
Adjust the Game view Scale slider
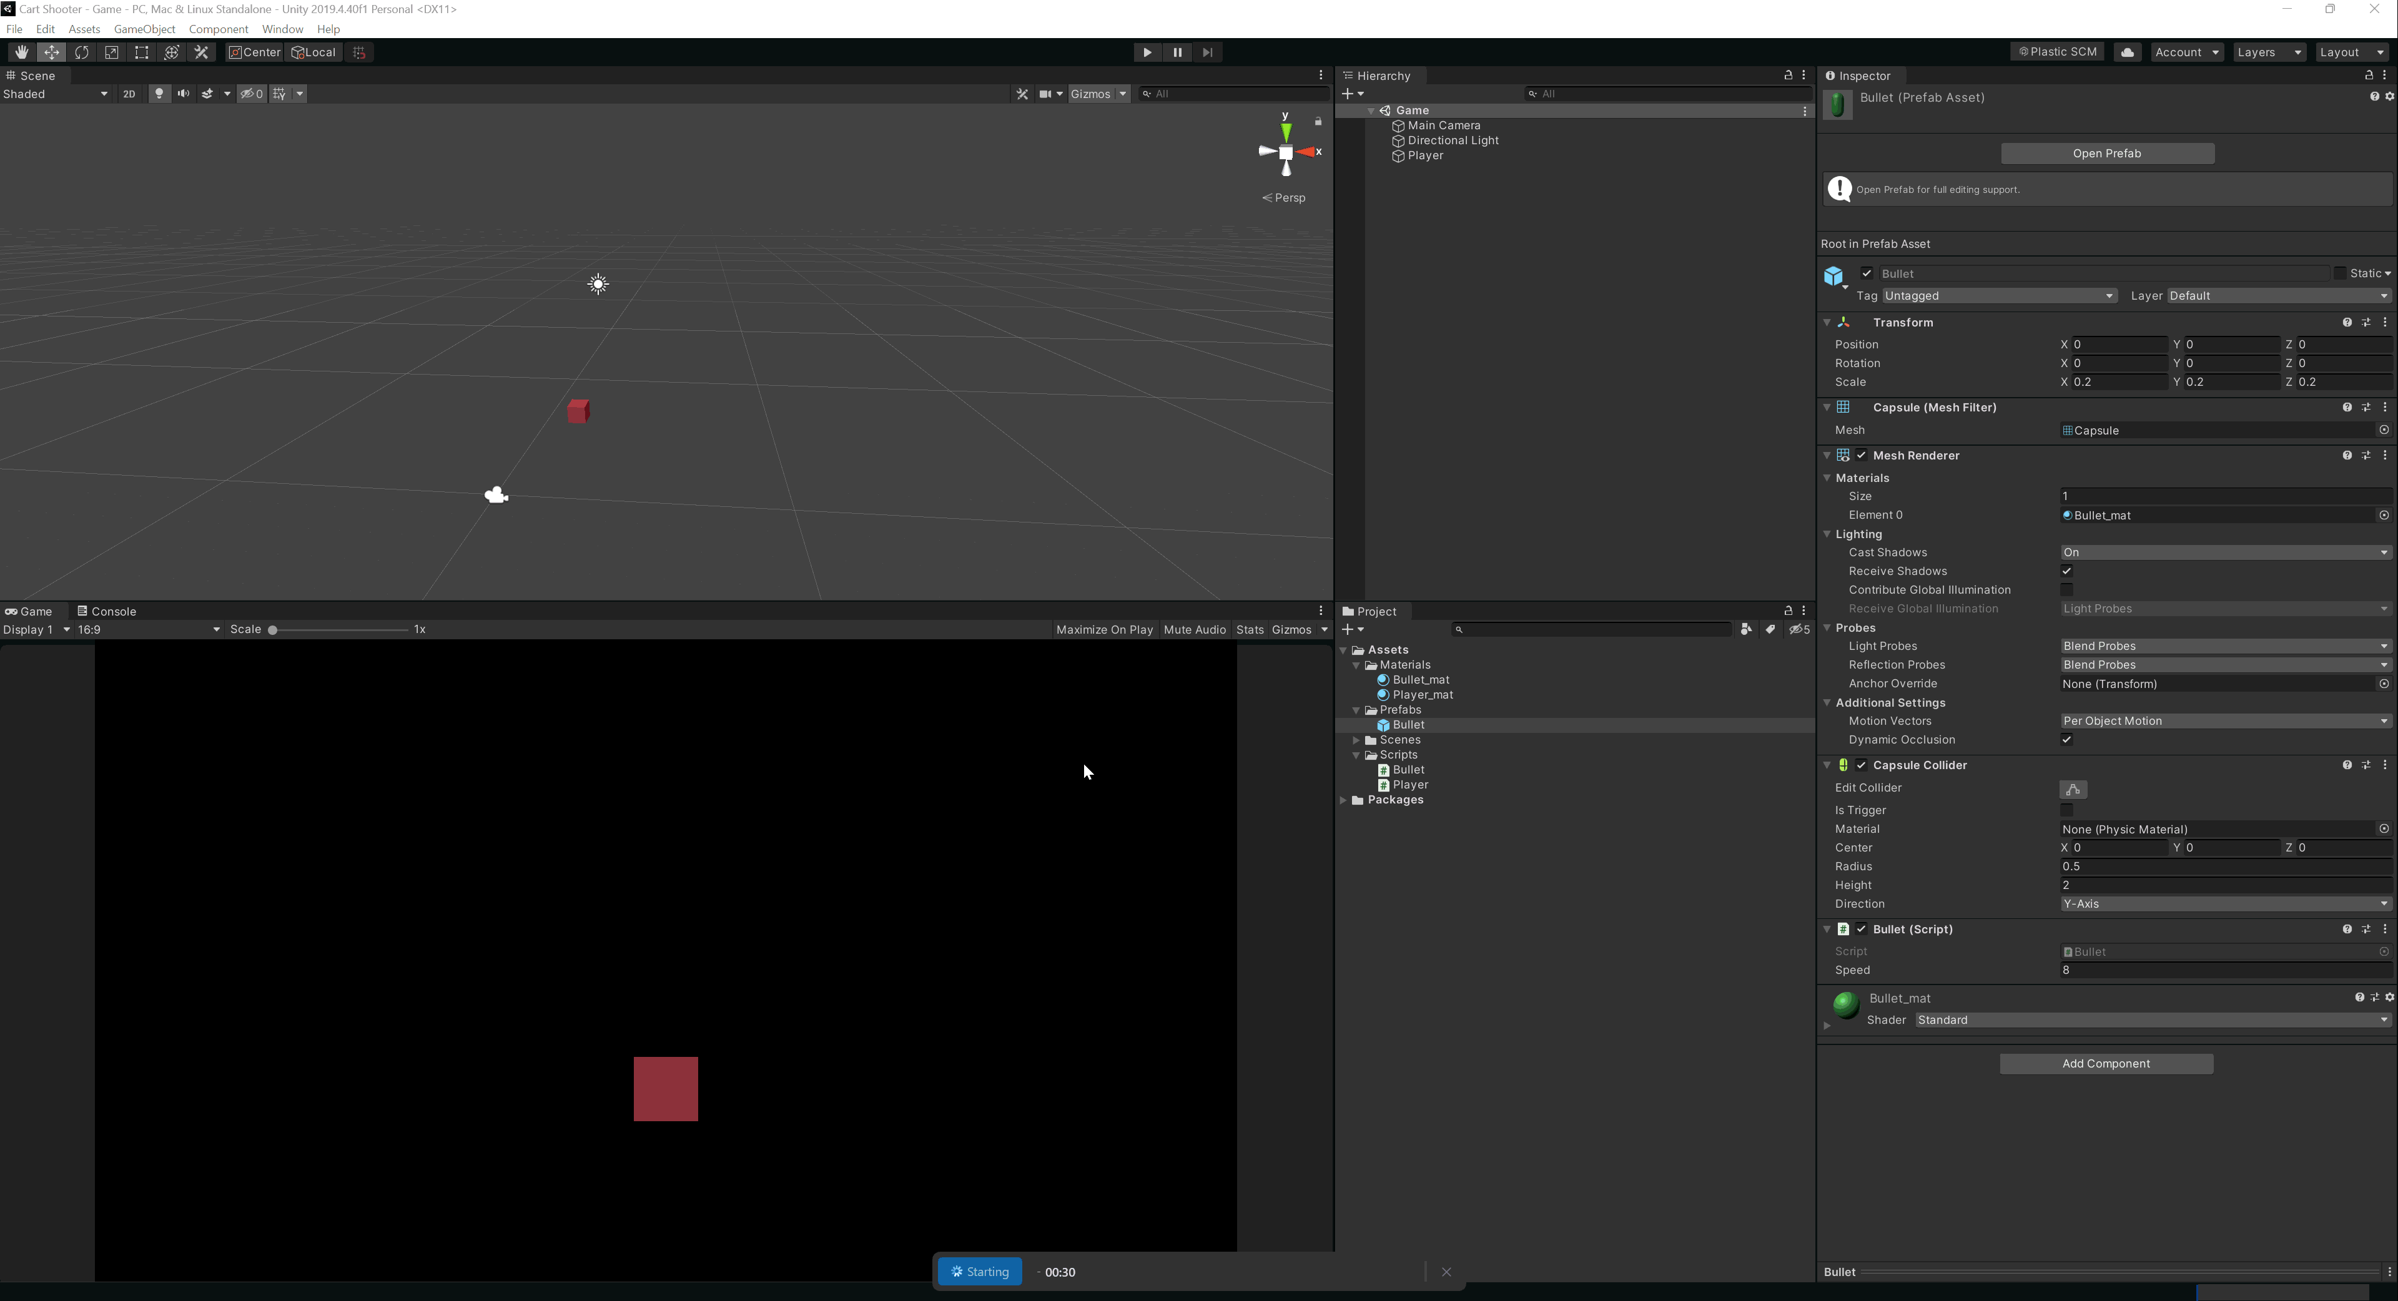click(274, 630)
